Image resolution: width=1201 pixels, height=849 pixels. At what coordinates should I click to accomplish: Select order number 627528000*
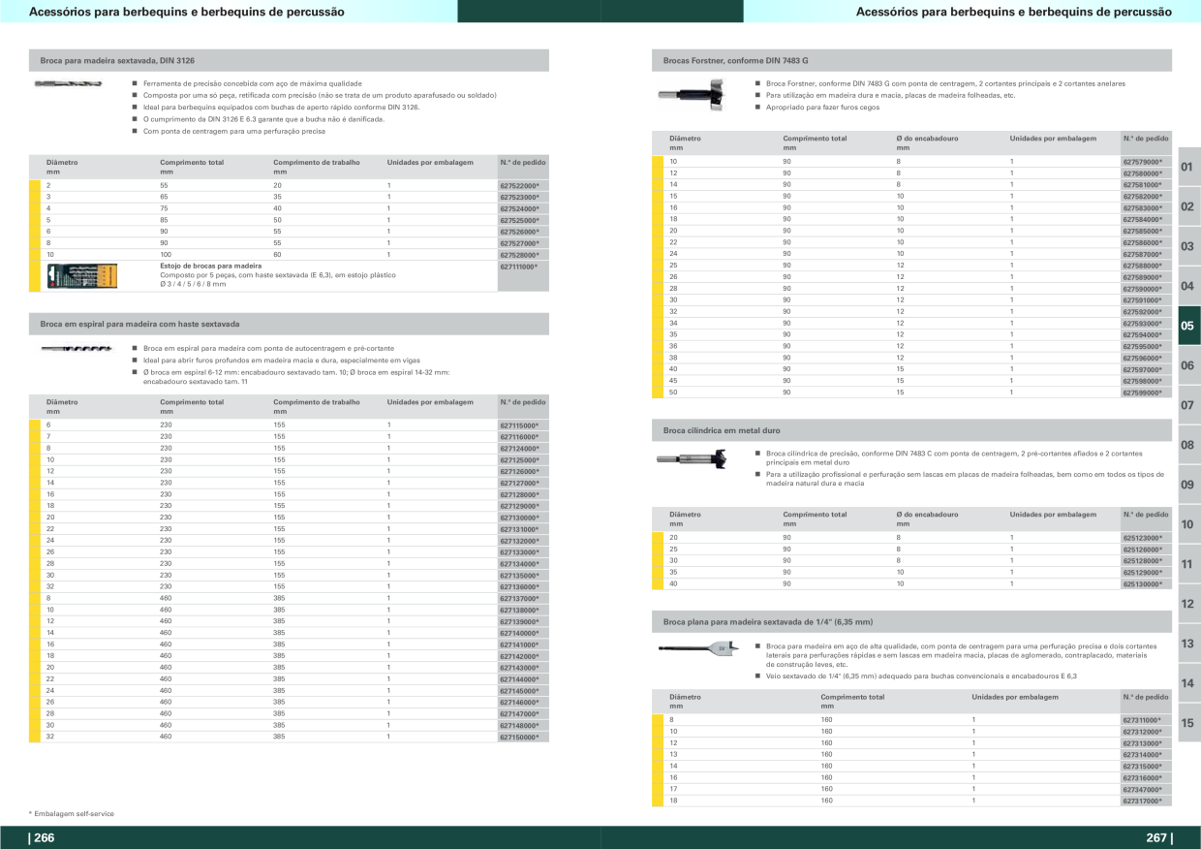click(519, 254)
